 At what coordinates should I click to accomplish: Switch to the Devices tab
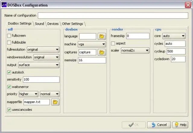pos(53,24)
